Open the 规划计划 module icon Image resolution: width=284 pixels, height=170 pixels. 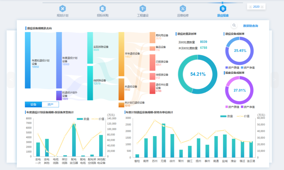point(63,8)
